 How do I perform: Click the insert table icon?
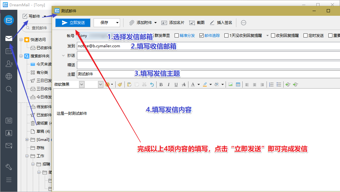click(x=238, y=84)
